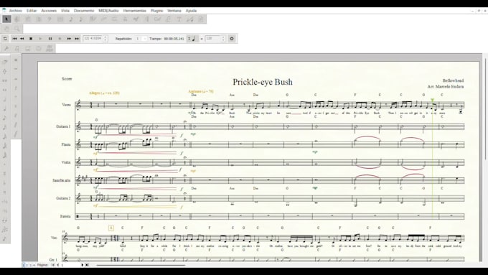Click the horizontal score scrollbar
The image size is (488, 275).
[141, 266]
